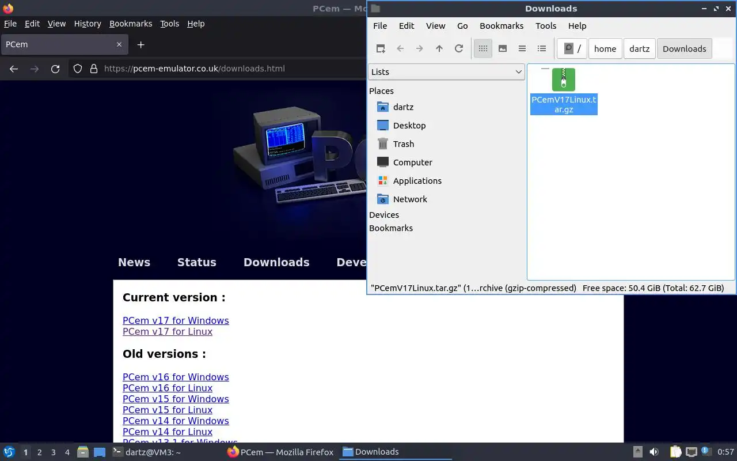Click Downloads path bar button

(685, 49)
